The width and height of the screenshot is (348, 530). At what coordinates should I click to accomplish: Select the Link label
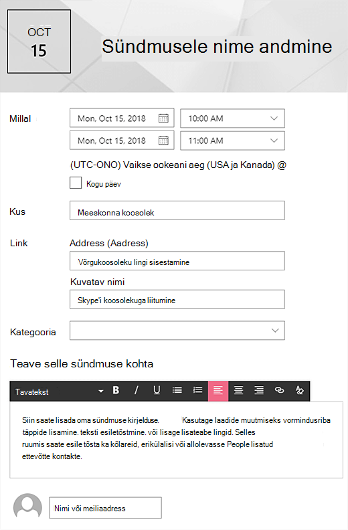pos(19,243)
